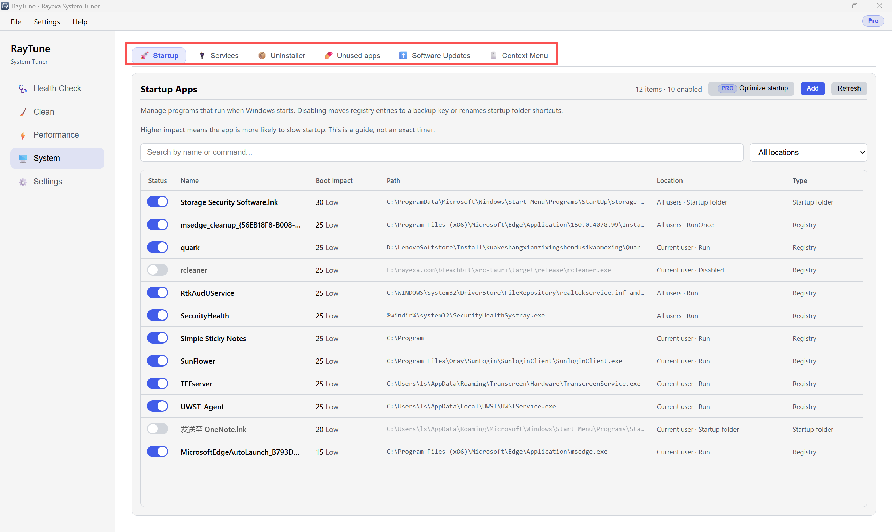The image size is (892, 532).
Task: Click the Settings gear icon in sidebar
Action: [x=23, y=182]
